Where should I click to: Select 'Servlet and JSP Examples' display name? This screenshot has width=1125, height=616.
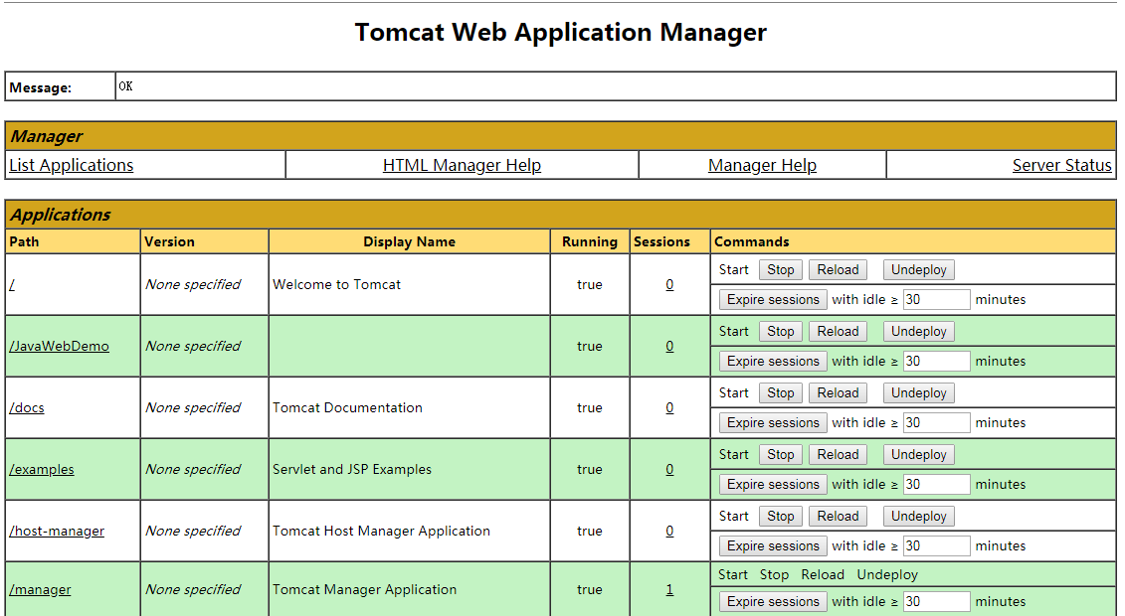point(352,469)
